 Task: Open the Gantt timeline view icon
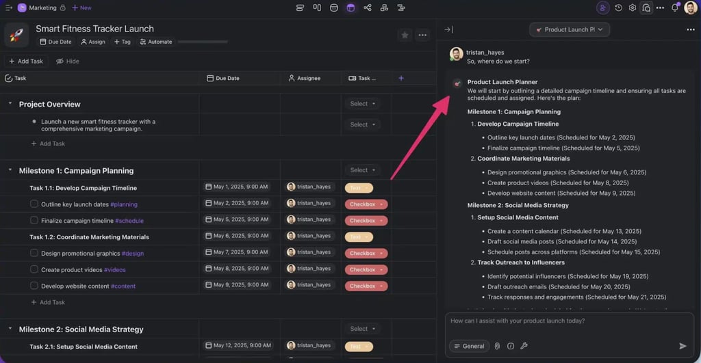pos(401,8)
